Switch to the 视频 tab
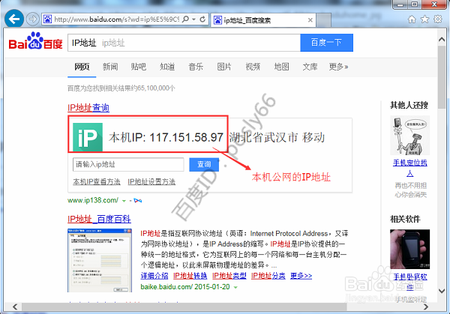The height and width of the screenshot is (314, 450). 253,67
